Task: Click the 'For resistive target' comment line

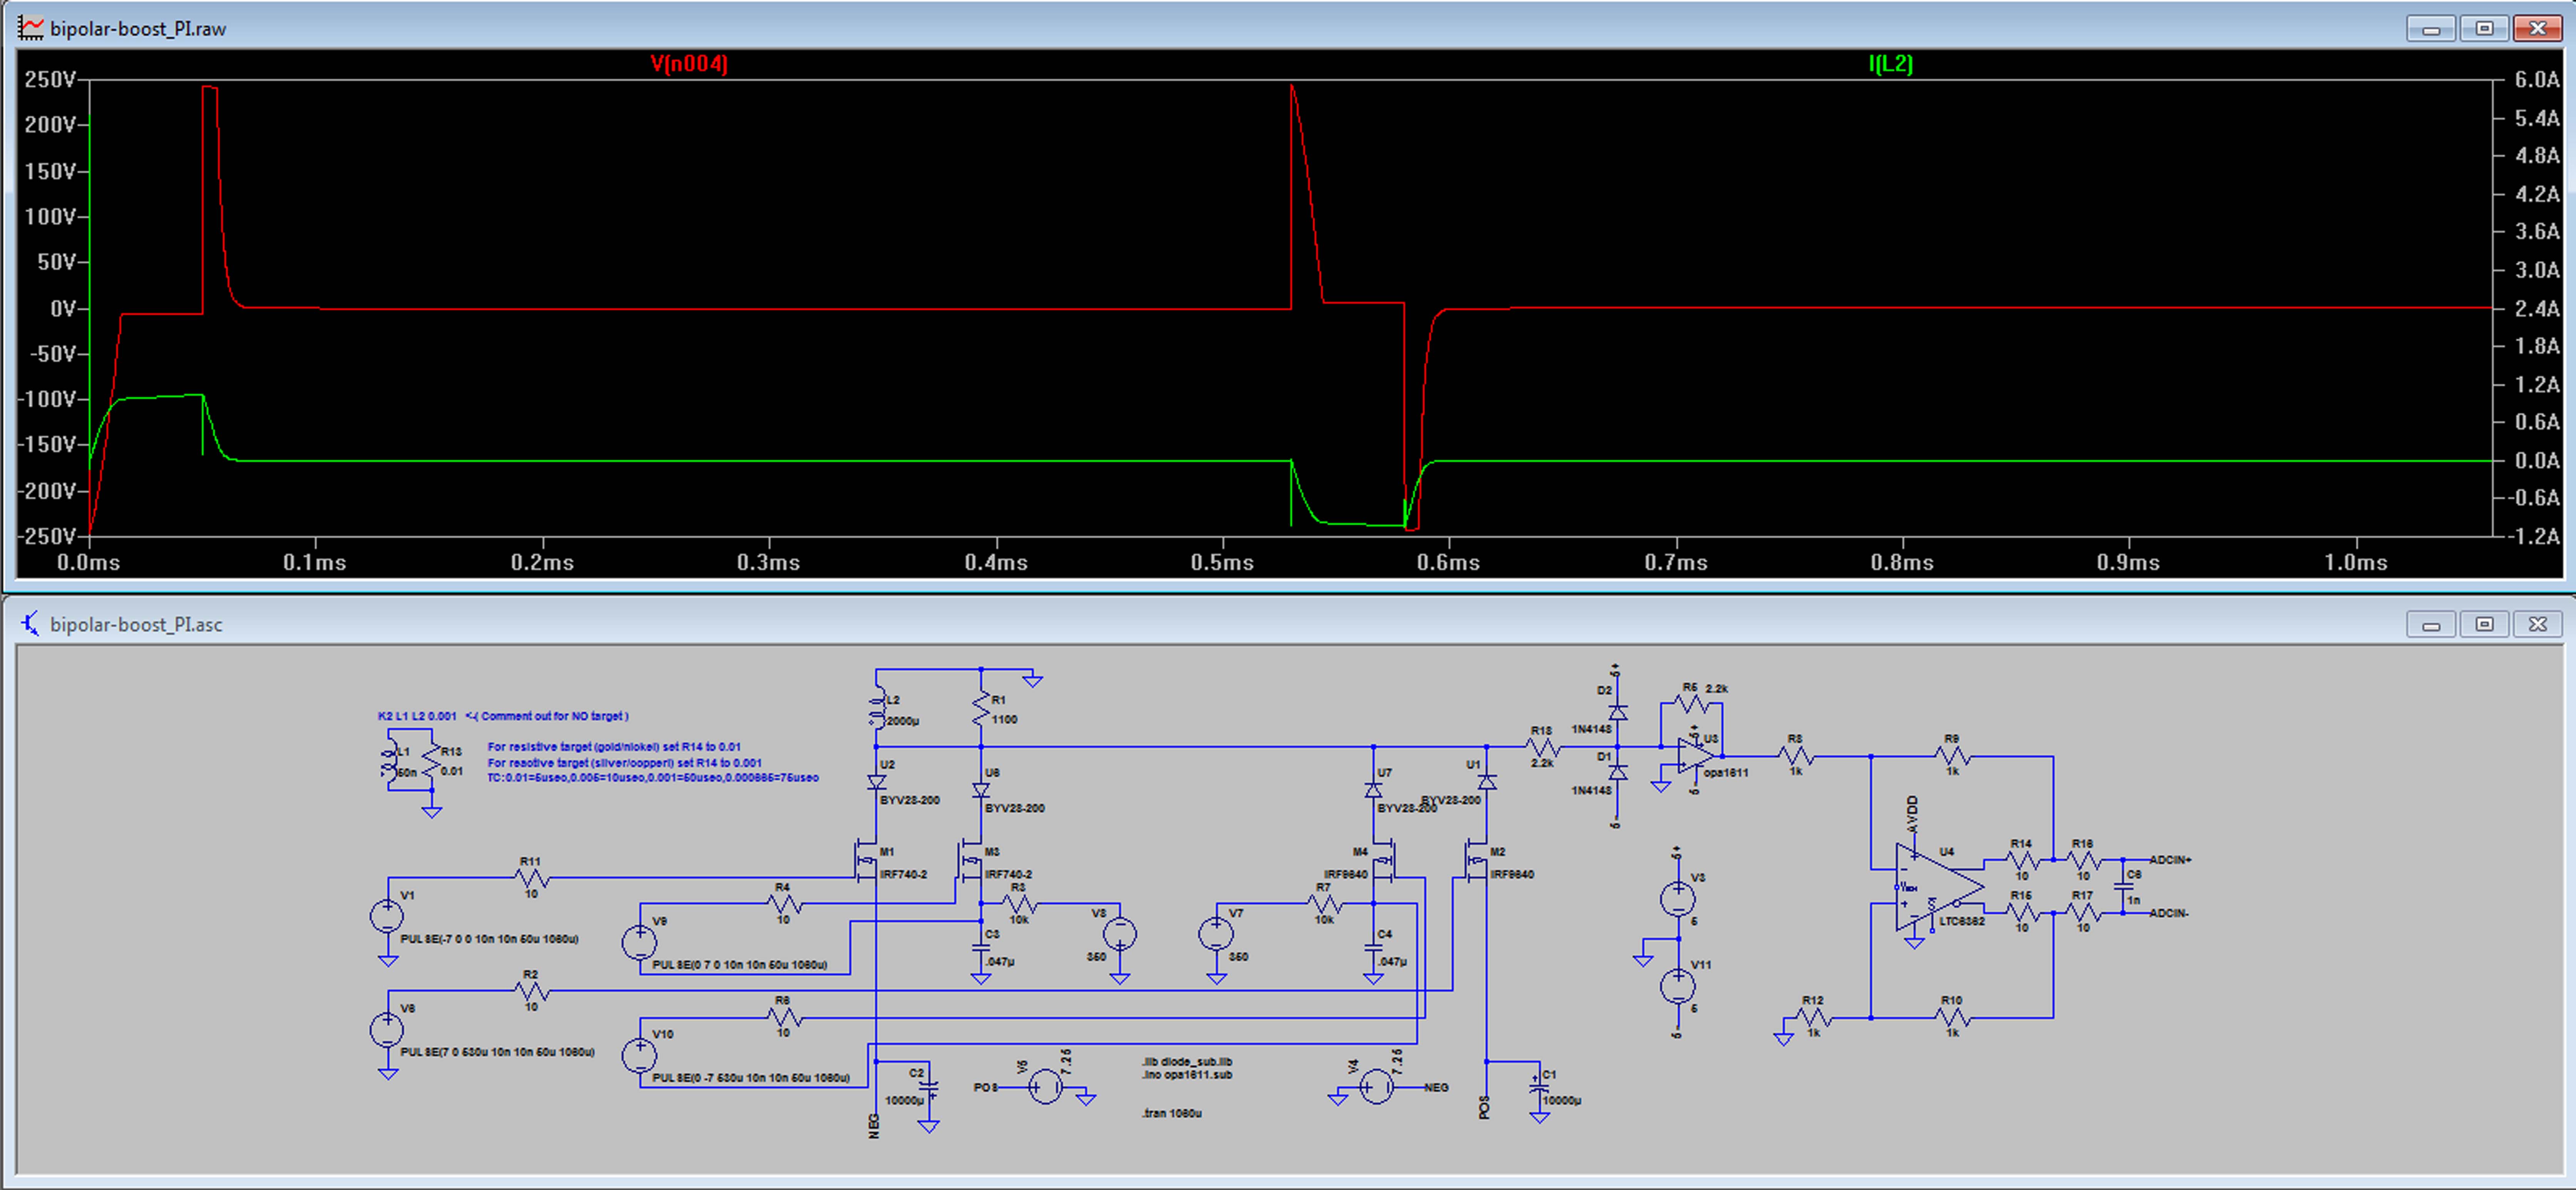Action: click(x=614, y=747)
